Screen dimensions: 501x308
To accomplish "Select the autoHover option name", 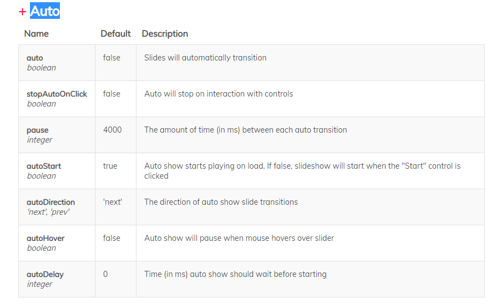I will (45, 238).
